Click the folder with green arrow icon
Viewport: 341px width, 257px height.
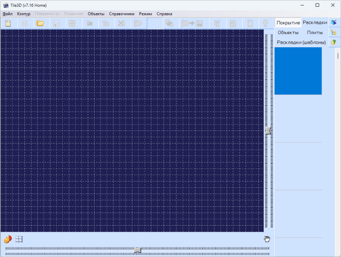click(334, 42)
